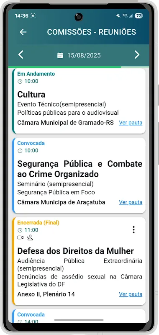Tap clock icon beside 10:00 Em Andamento
The image size is (159, 335).
coord(20,81)
